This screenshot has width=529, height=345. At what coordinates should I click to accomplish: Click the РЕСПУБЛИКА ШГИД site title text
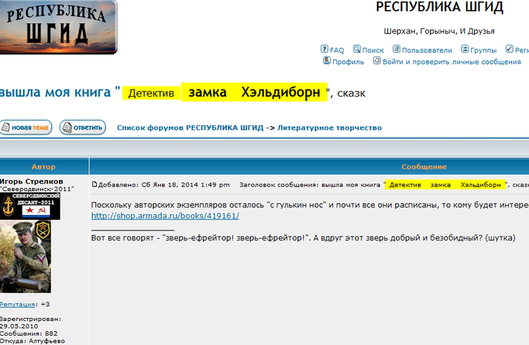tap(439, 7)
